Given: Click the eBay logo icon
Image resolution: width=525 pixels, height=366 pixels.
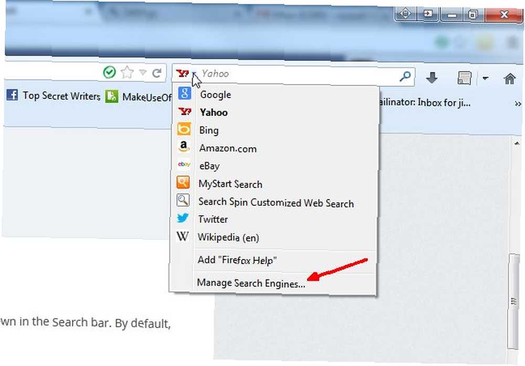Looking at the screenshot, I should pos(184,164).
